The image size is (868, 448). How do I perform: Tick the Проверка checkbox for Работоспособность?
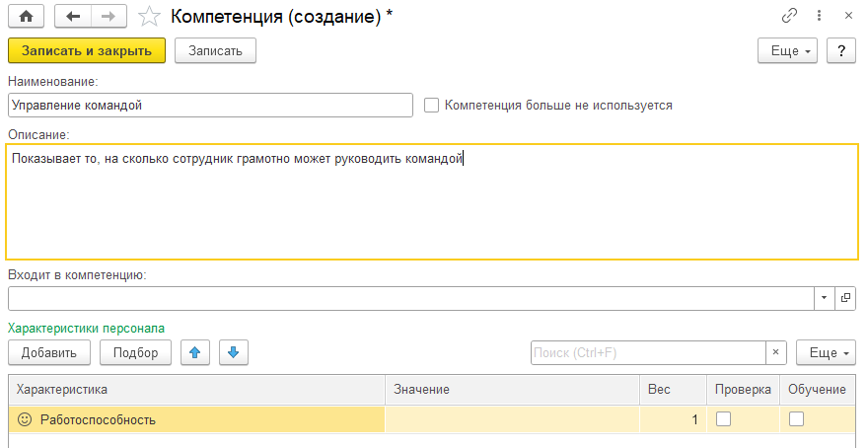point(724,419)
